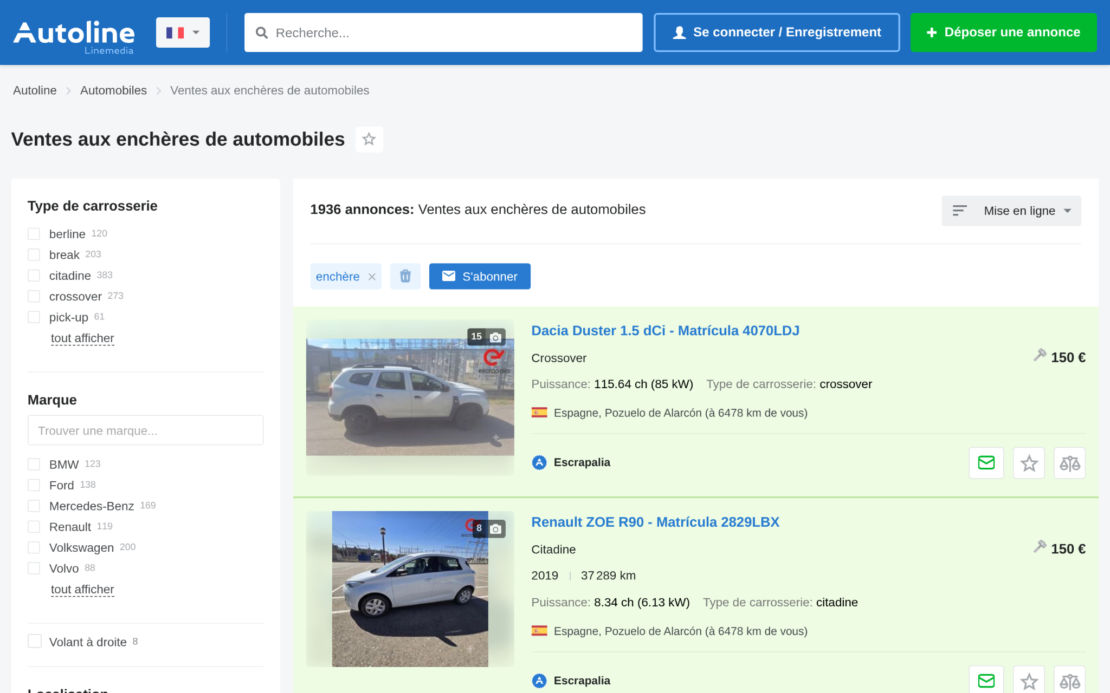Viewport: 1110px width, 693px height.
Task: Click the Autoline logo
Action: click(74, 37)
